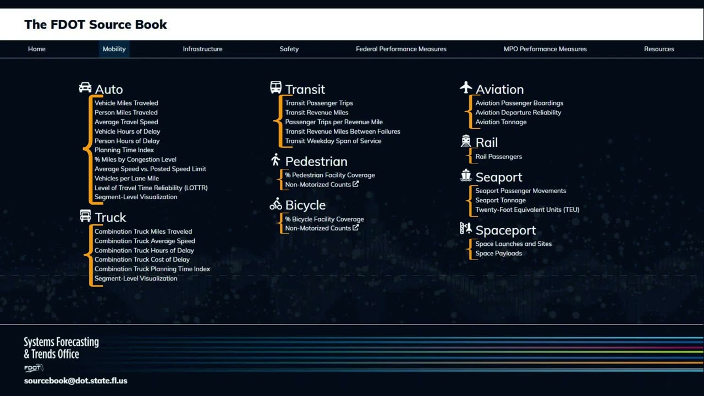The width and height of the screenshot is (704, 396).
Task: Open Combination Truck Cost of Delay
Action: [x=142, y=260]
